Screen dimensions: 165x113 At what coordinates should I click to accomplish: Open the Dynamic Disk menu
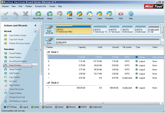click(x=40, y=7)
